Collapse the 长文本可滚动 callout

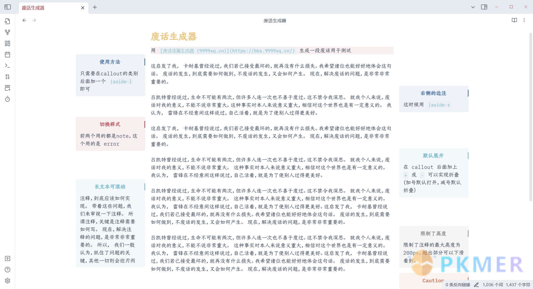[x=110, y=187]
